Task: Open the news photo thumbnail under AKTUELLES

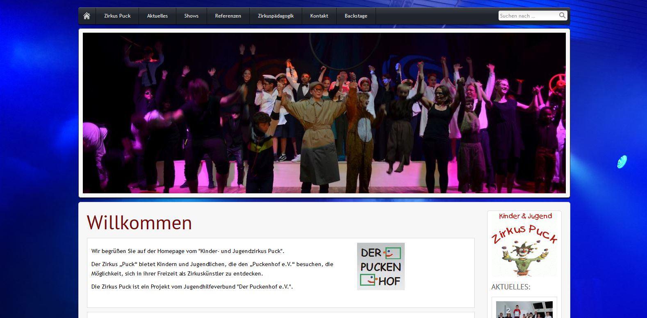Action: 524,309
